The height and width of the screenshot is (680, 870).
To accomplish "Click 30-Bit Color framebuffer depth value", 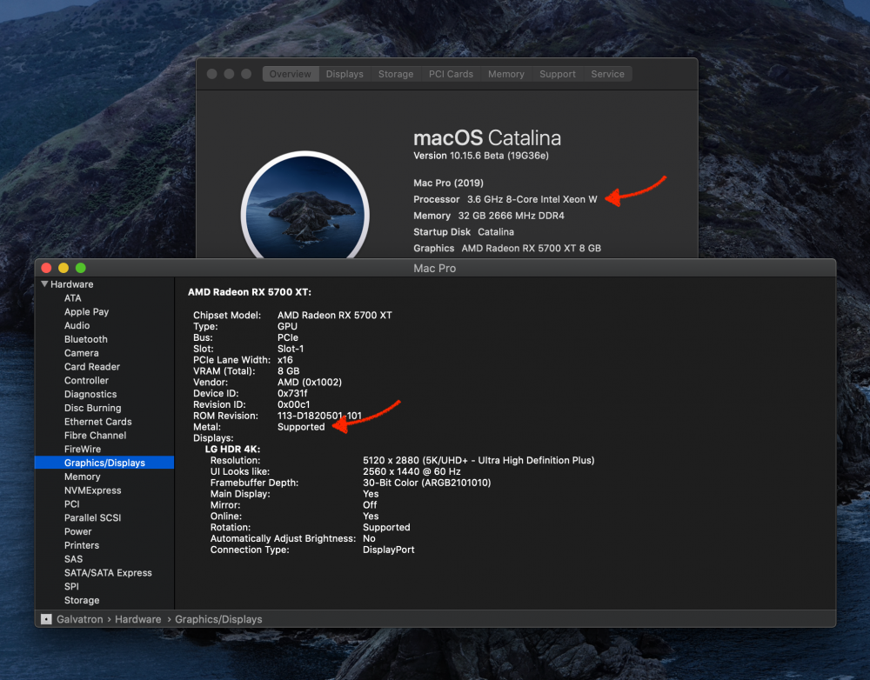I will (426, 483).
